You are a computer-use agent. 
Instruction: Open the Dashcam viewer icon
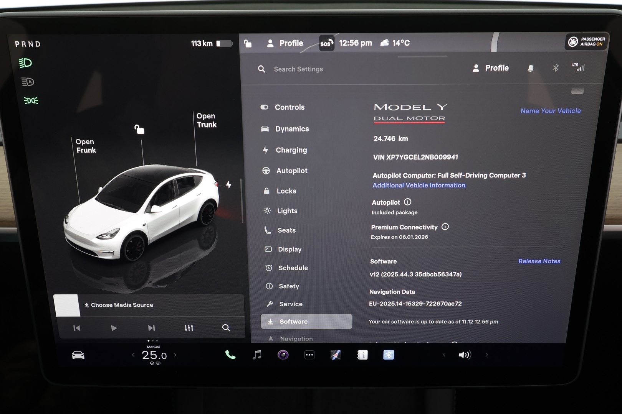point(283,355)
